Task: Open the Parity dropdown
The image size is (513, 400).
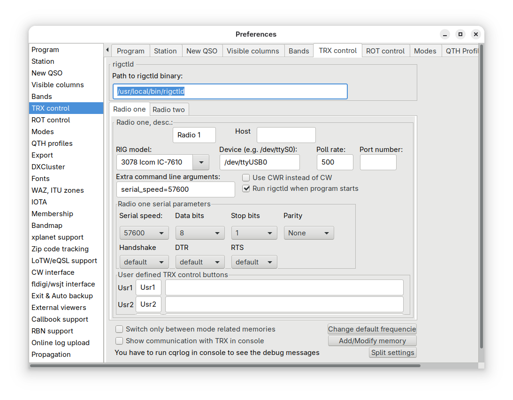Action: coord(308,233)
